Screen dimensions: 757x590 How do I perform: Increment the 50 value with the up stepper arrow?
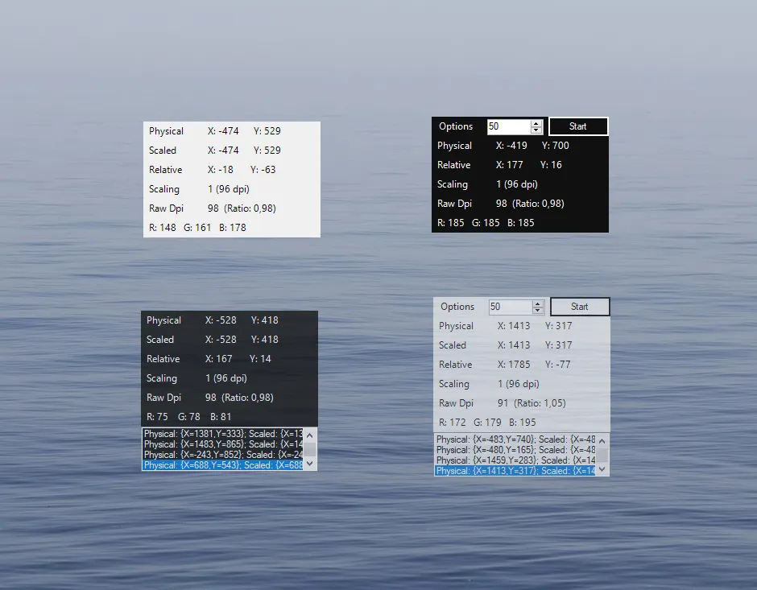(x=536, y=122)
